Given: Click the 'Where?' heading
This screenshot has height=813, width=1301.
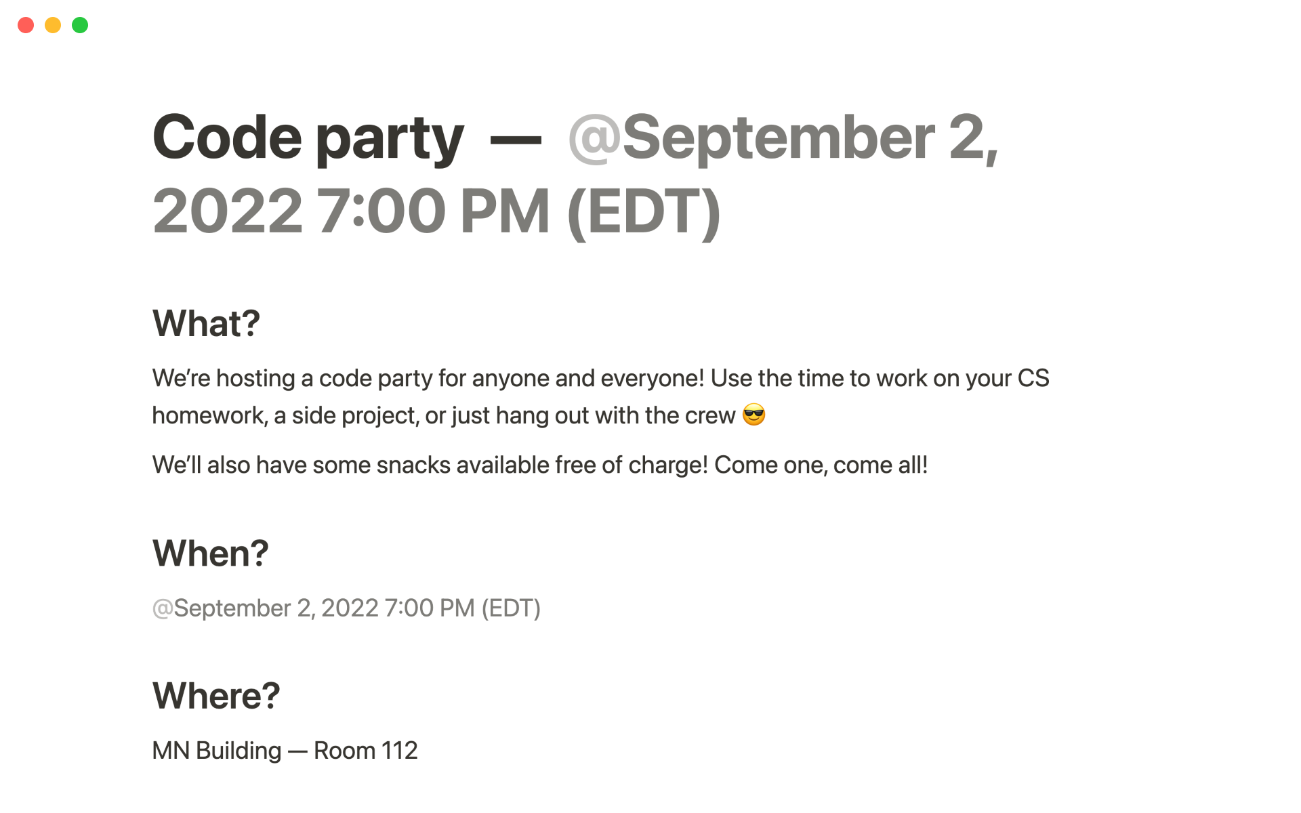Looking at the screenshot, I should pos(216,696).
